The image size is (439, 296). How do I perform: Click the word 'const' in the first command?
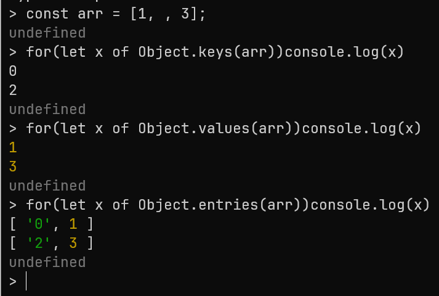pyautogui.click(x=47, y=14)
